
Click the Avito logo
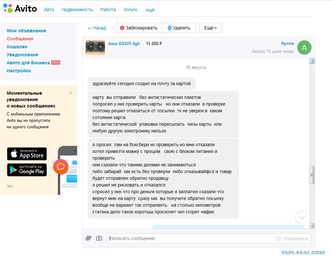20,9
